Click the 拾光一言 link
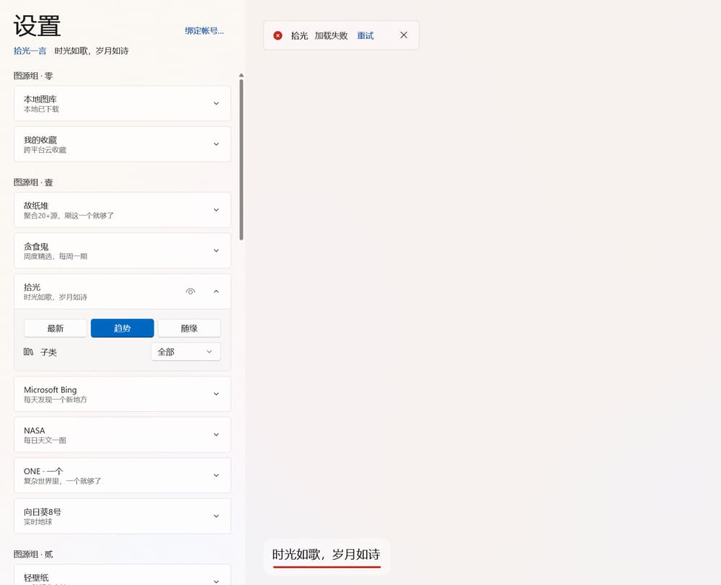Viewport: 721px width, 585px height. [30, 51]
